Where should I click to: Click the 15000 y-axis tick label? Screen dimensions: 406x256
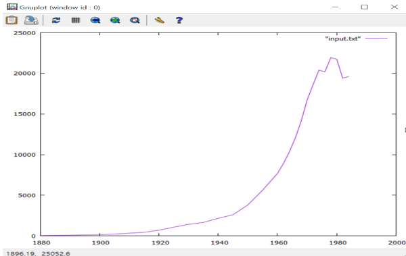tap(24, 114)
